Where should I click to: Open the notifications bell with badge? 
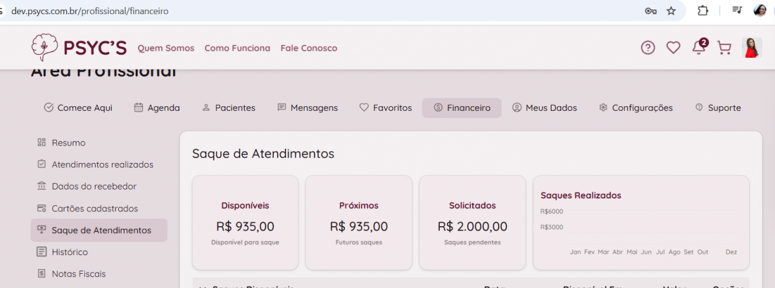tap(699, 47)
